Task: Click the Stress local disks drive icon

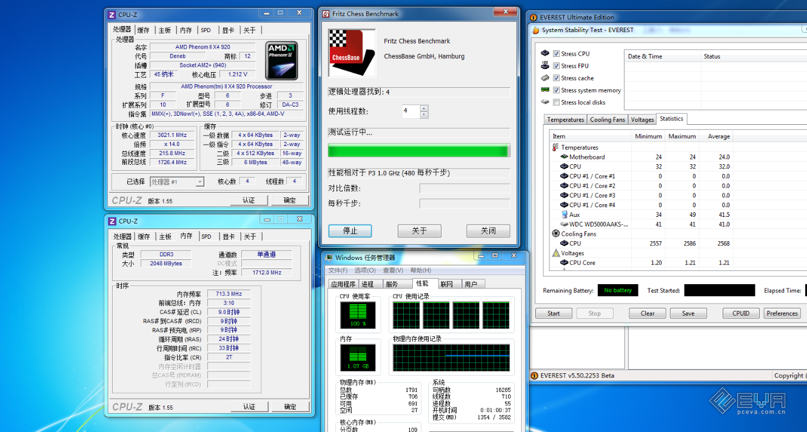Action: pos(545,102)
